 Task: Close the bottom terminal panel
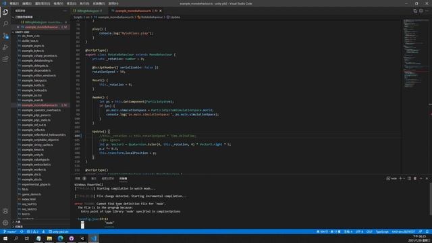pyautogui.click(x=427, y=178)
